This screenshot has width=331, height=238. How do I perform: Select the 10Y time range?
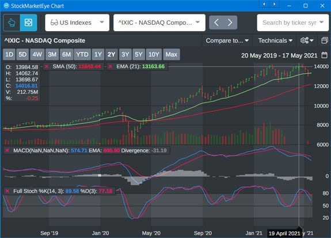tap(154, 55)
